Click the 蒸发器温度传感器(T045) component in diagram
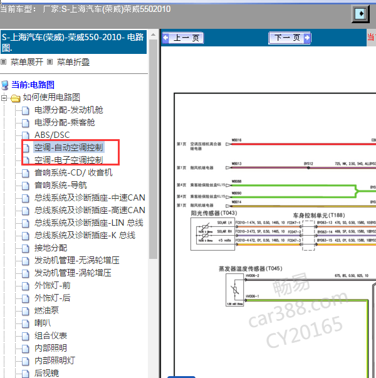Viewport: 376px width, 378px height. click(x=235, y=290)
